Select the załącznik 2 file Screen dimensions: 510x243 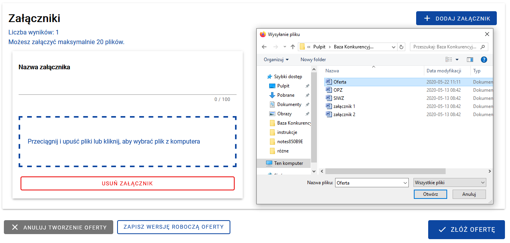(x=344, y=115)
